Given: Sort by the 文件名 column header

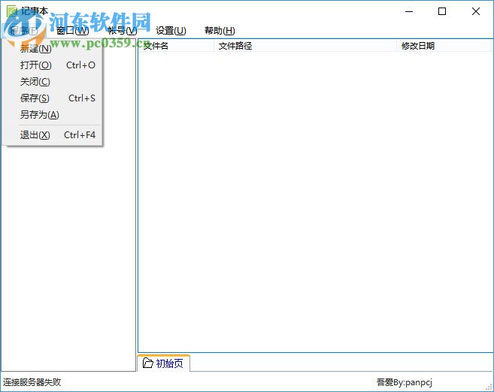Looking at the screenshot, I should pyautogui.click(x=176, y=46).
